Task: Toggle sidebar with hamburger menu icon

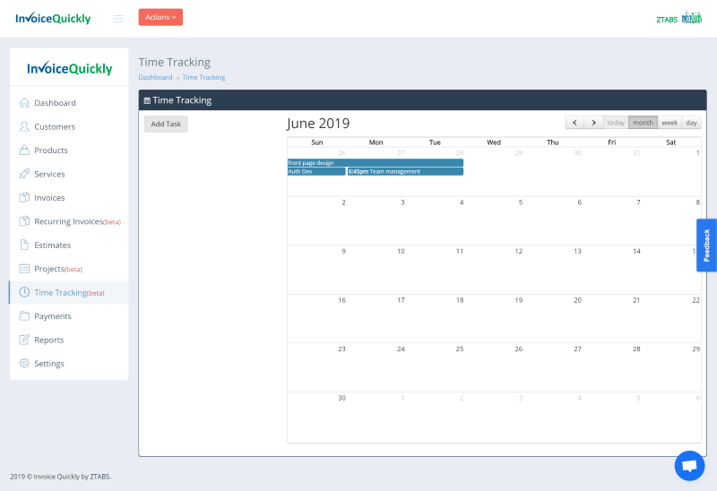Action: pos(118,18)
